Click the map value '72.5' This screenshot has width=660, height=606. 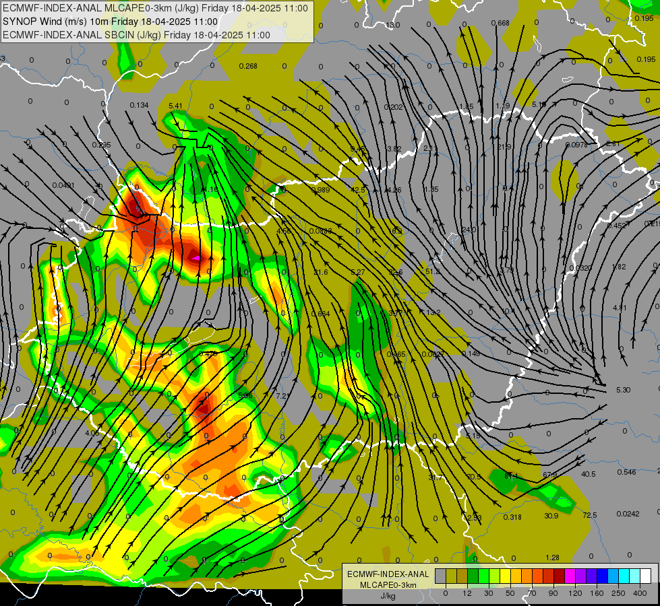(590, 515)
